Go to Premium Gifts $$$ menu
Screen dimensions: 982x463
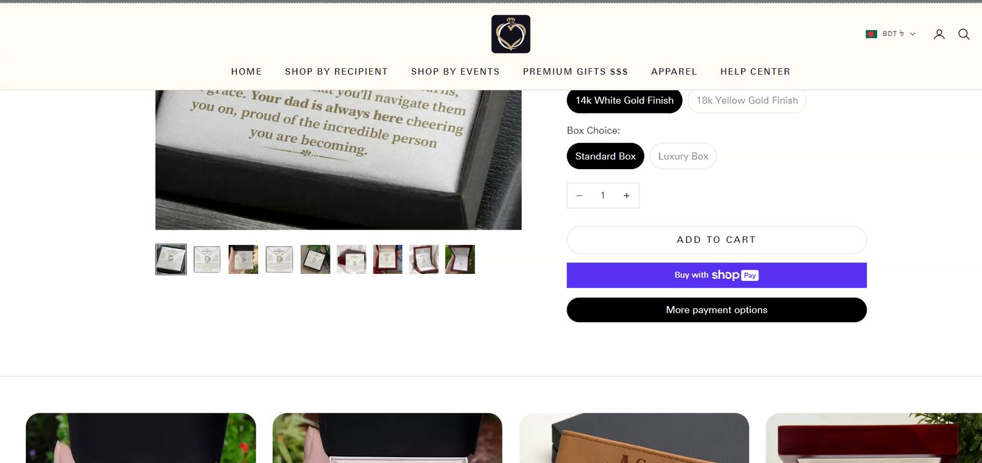coord(575,71)
